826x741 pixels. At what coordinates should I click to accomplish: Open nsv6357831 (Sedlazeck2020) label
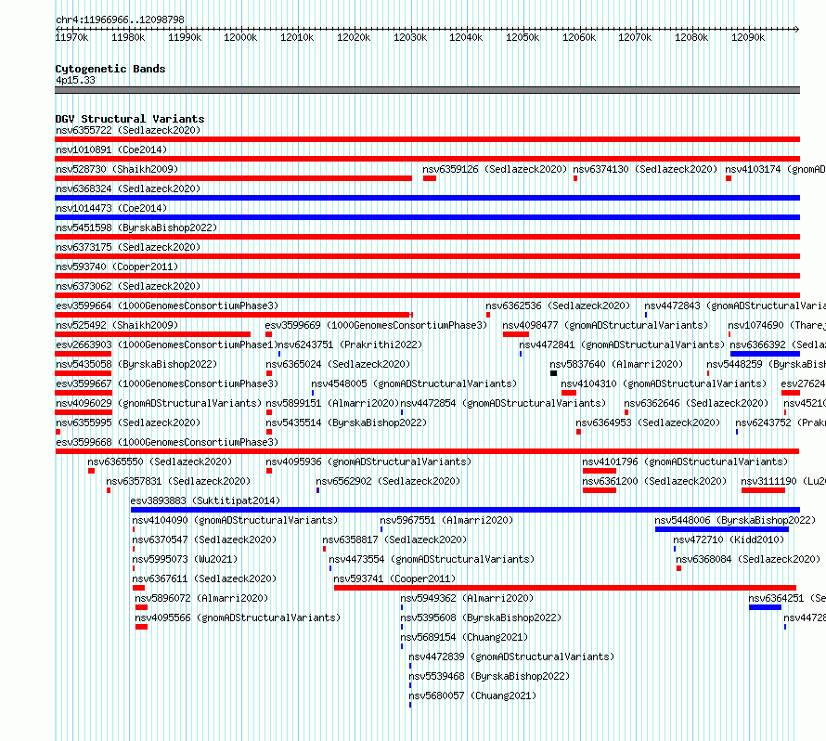(178, 481)
